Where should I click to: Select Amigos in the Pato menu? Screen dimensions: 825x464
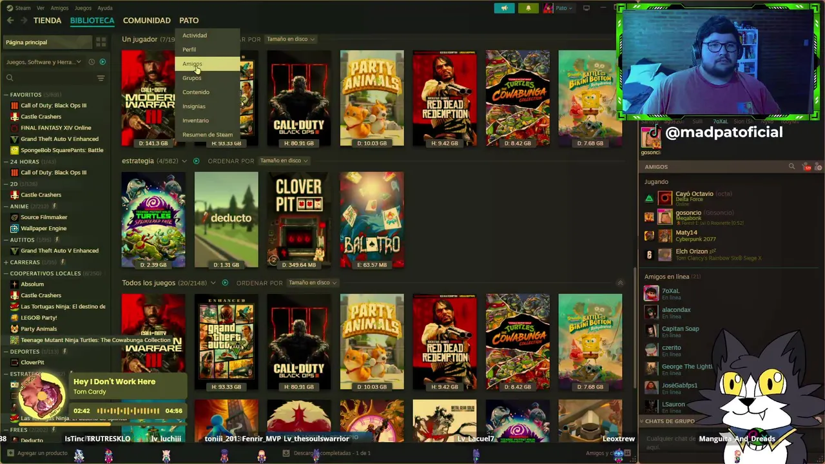click(x=208, y=64)
